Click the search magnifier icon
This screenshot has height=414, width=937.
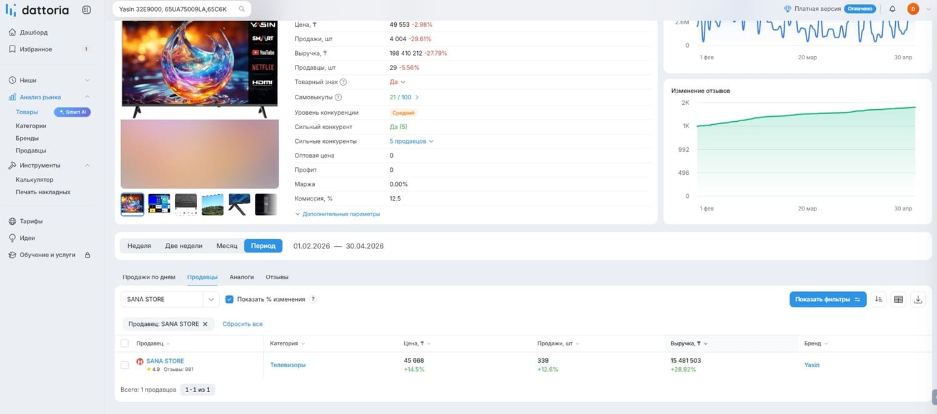pos(242,9)
